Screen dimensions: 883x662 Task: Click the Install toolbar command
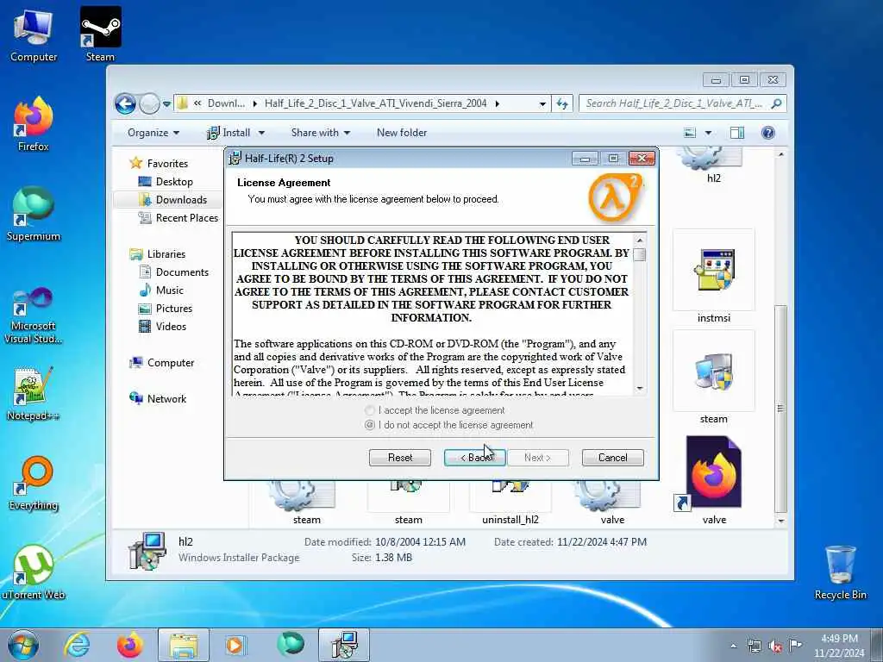pos(229,133)
